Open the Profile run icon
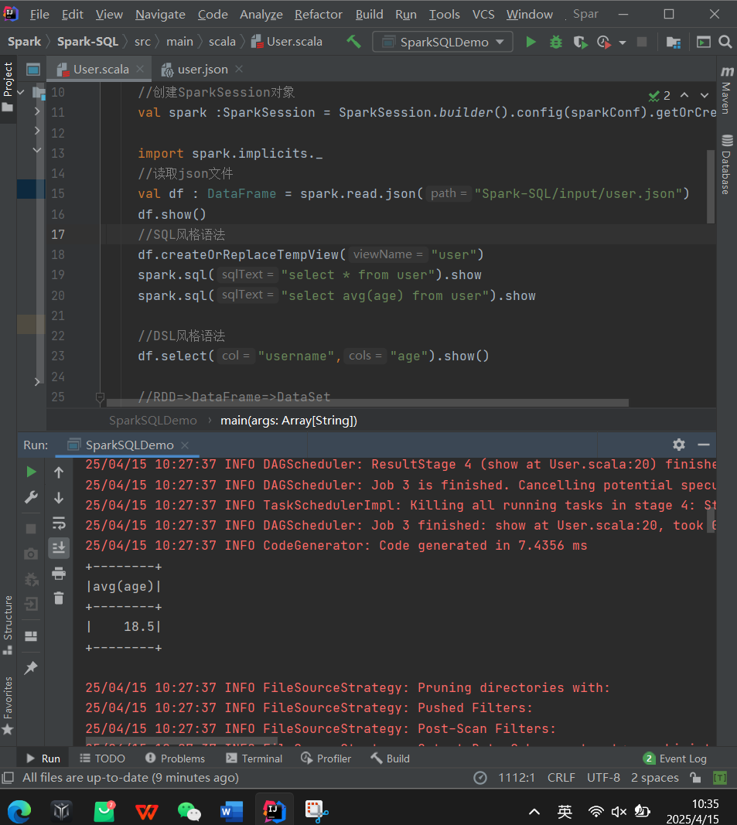737x825 pixels. point(604,42)
